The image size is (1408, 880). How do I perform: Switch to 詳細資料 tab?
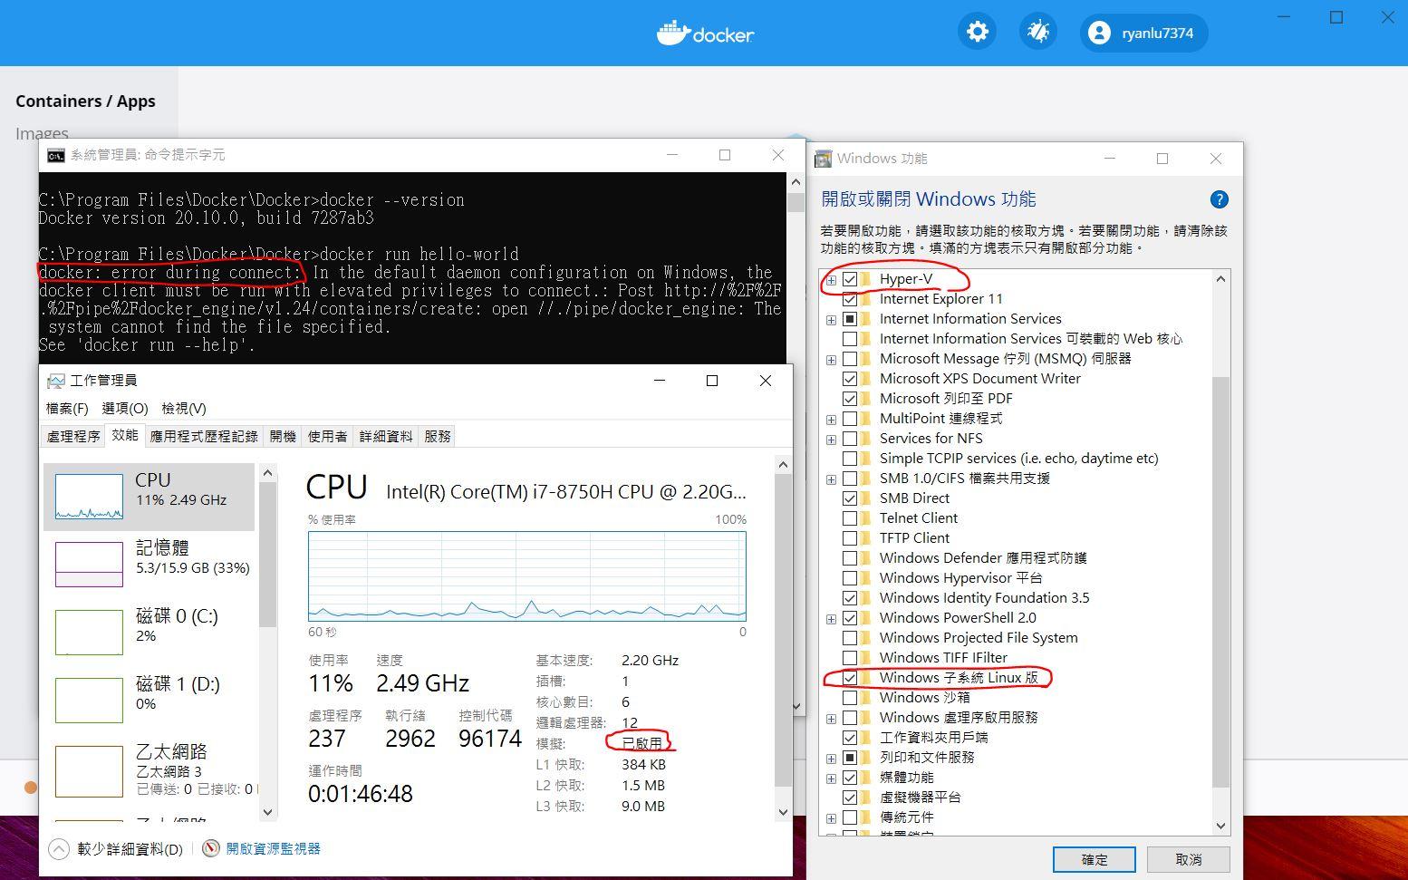click(x=386, y=436)
